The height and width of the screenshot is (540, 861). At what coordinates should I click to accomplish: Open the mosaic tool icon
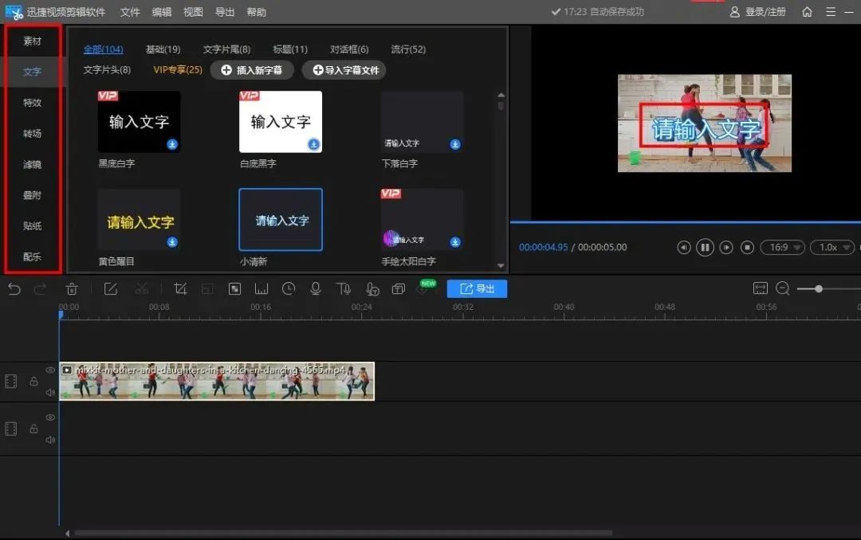tap(234, 289)
